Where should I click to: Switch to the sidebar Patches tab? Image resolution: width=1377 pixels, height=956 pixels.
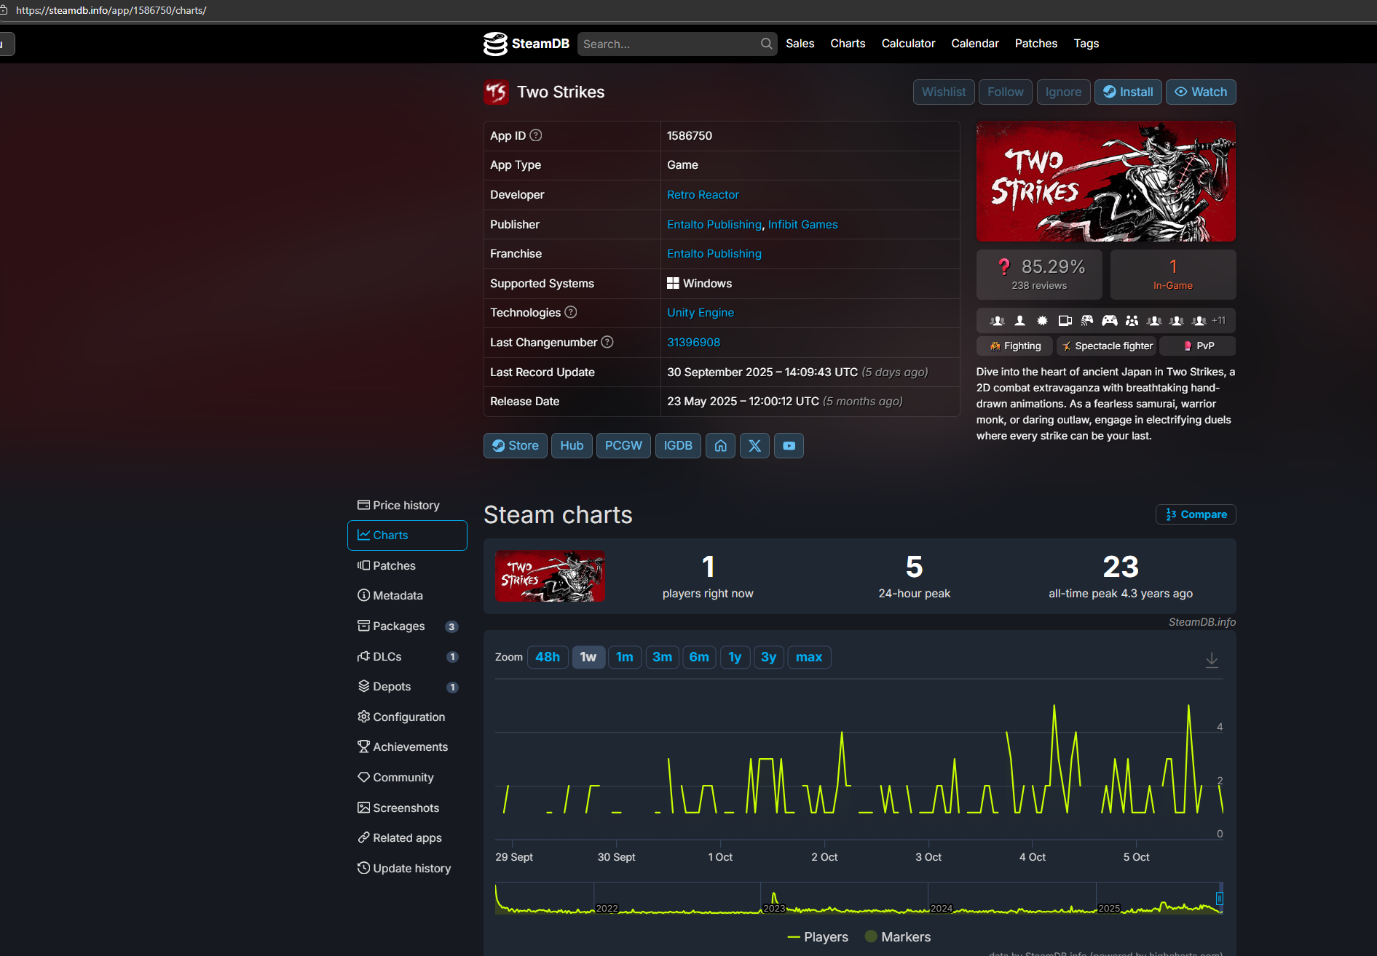tap(407, 565)
